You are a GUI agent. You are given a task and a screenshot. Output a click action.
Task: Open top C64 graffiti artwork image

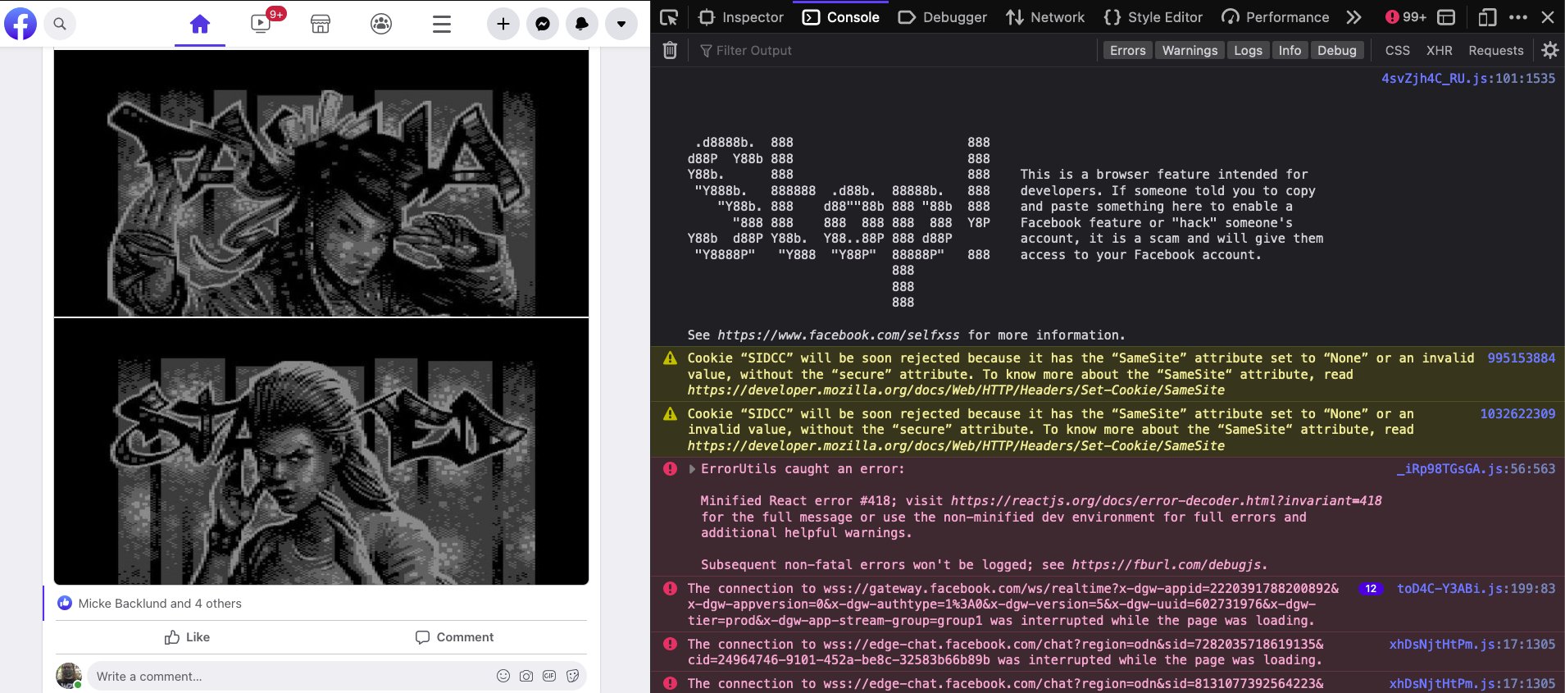pos(321,183)
